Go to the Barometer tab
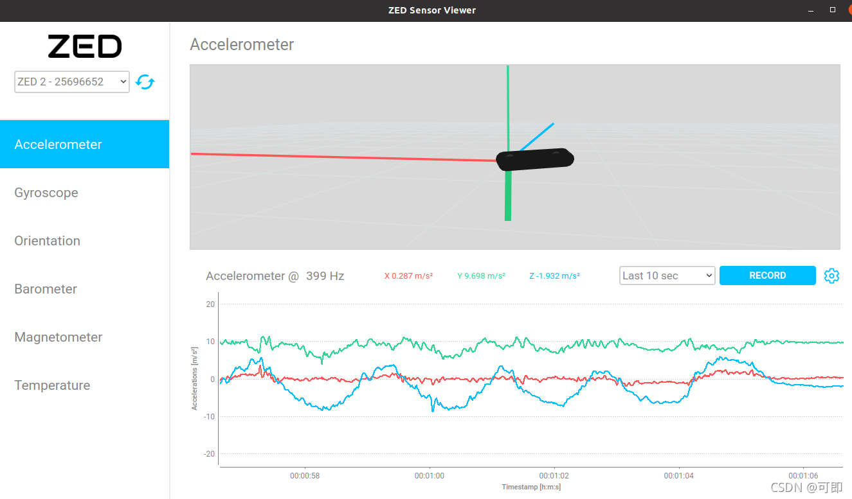Viewport: 852px width, 499px height. click(x=84, y=289)
